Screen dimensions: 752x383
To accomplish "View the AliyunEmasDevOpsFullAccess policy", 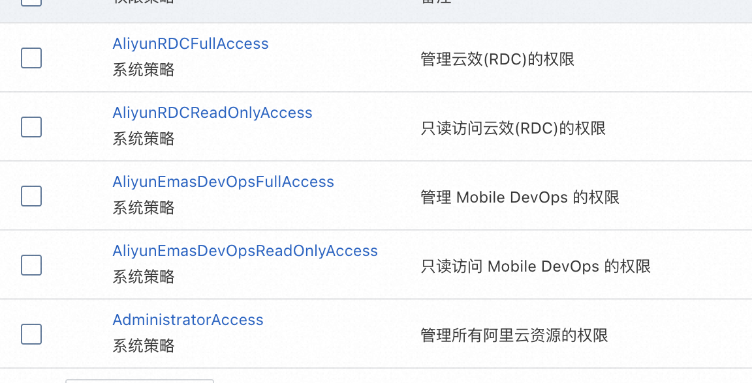I will pyautogui.click(x=223, y=182).
